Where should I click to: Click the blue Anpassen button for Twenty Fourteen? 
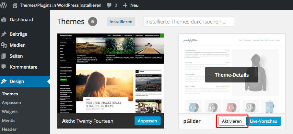pyautogui.click(x=147, y=121)
